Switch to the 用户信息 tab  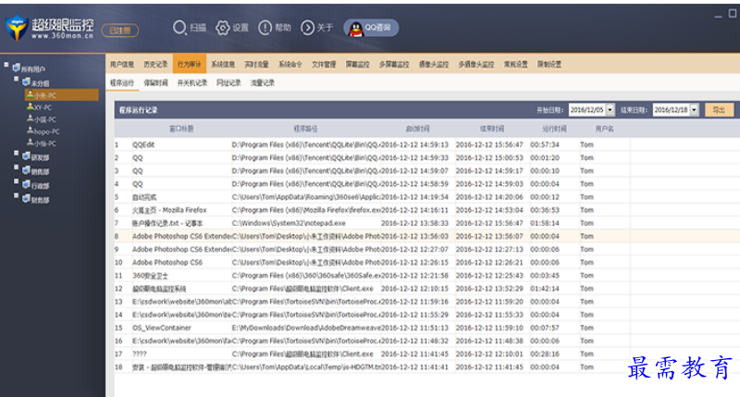[x=122, y=65]
